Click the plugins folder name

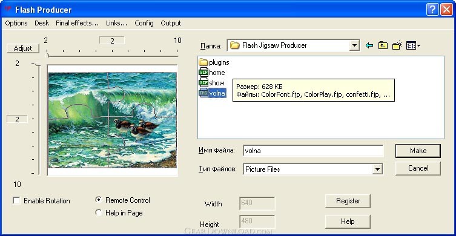point(219,62)
